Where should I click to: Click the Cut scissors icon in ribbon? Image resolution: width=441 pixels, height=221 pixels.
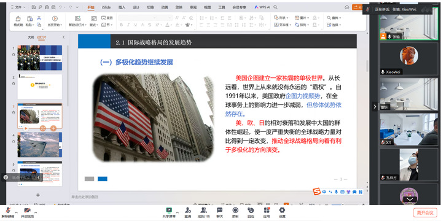coord(39,18)
